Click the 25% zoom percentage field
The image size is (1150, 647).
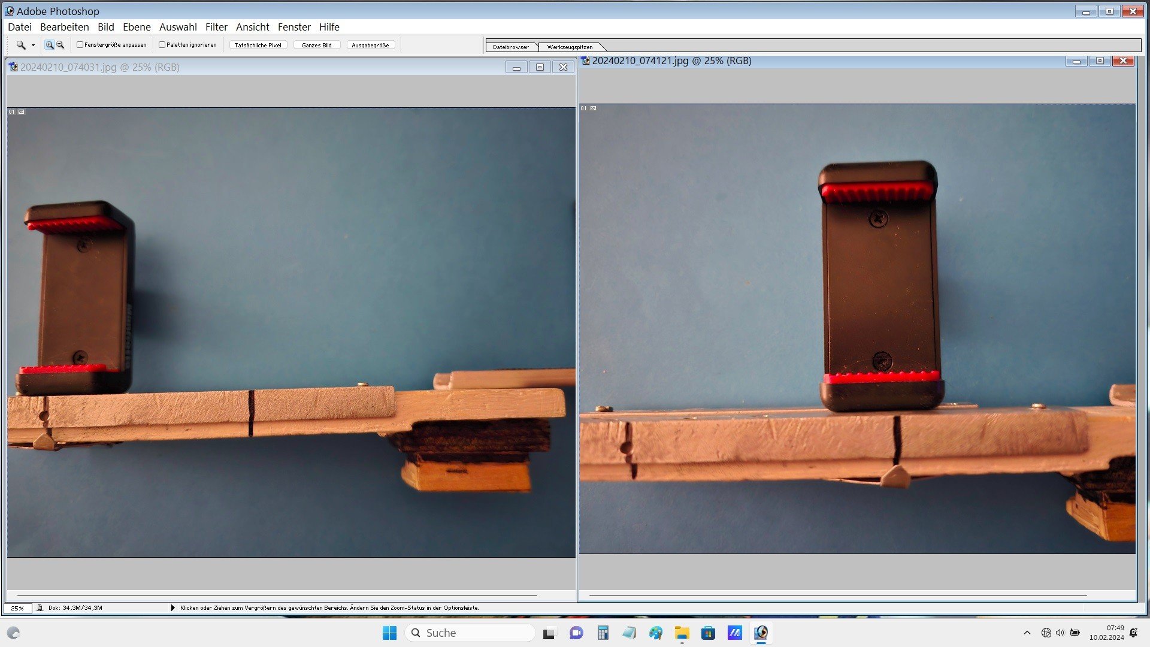(17, 607)
